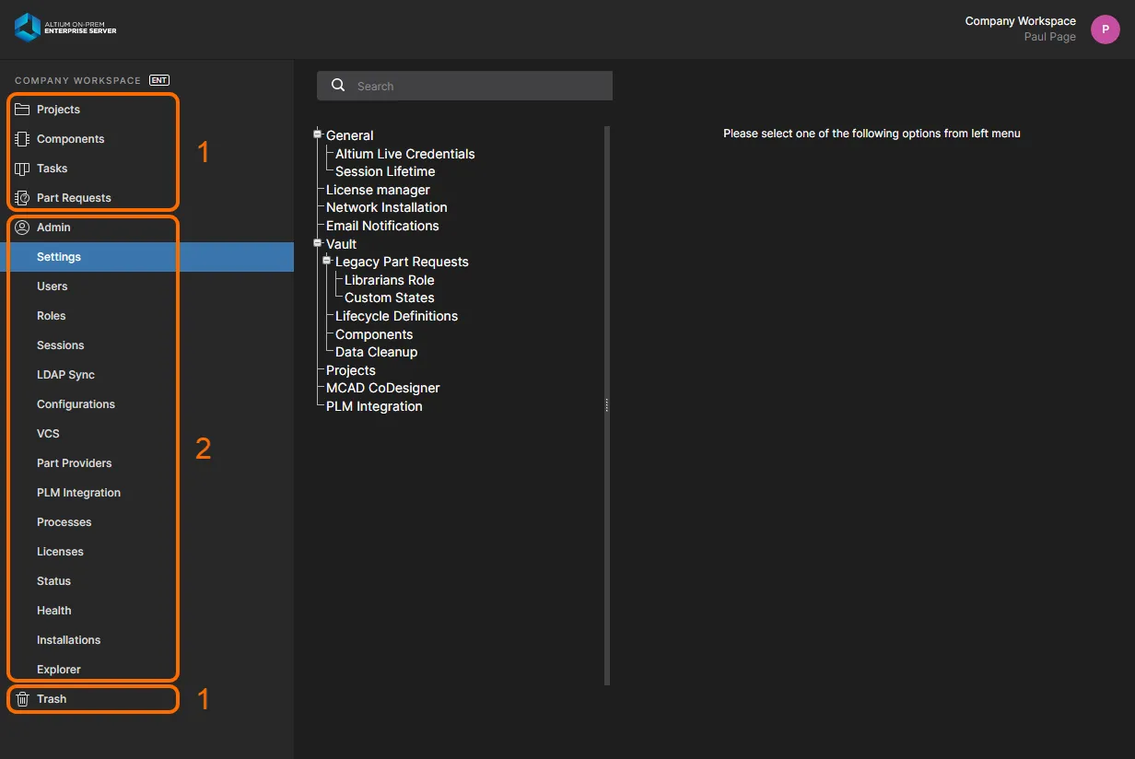This screenshot has height=759, width=1135.
Task: Collapse the Vault tree node
Action: [x=318, y=243]
